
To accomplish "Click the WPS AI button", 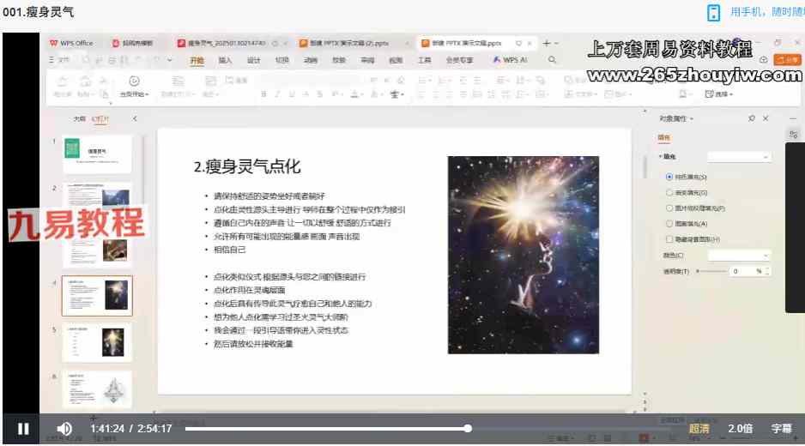I will pos(510,60).
